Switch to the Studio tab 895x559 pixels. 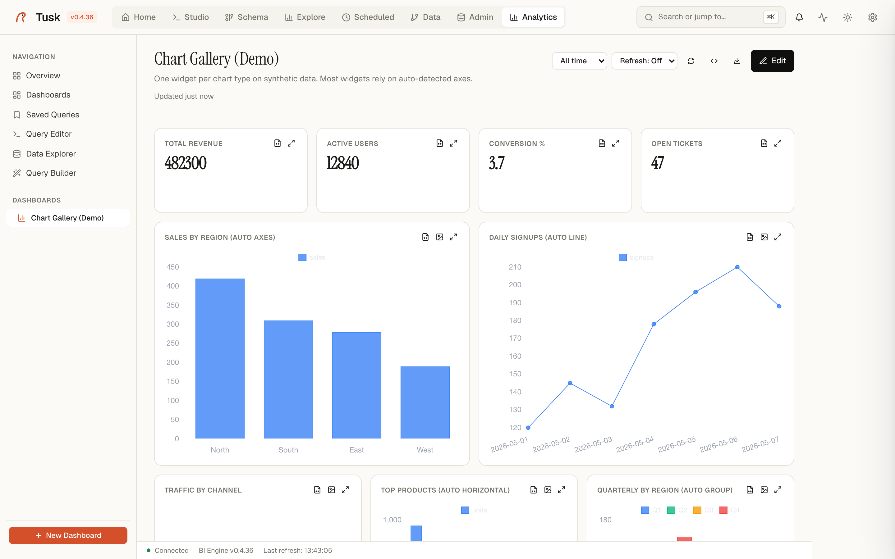(191, 17)
